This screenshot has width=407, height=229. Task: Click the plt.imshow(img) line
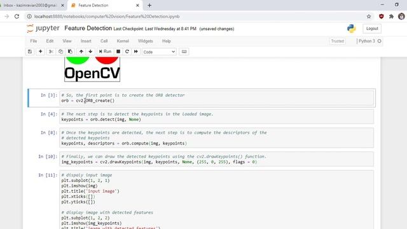[x=79, y=186]
